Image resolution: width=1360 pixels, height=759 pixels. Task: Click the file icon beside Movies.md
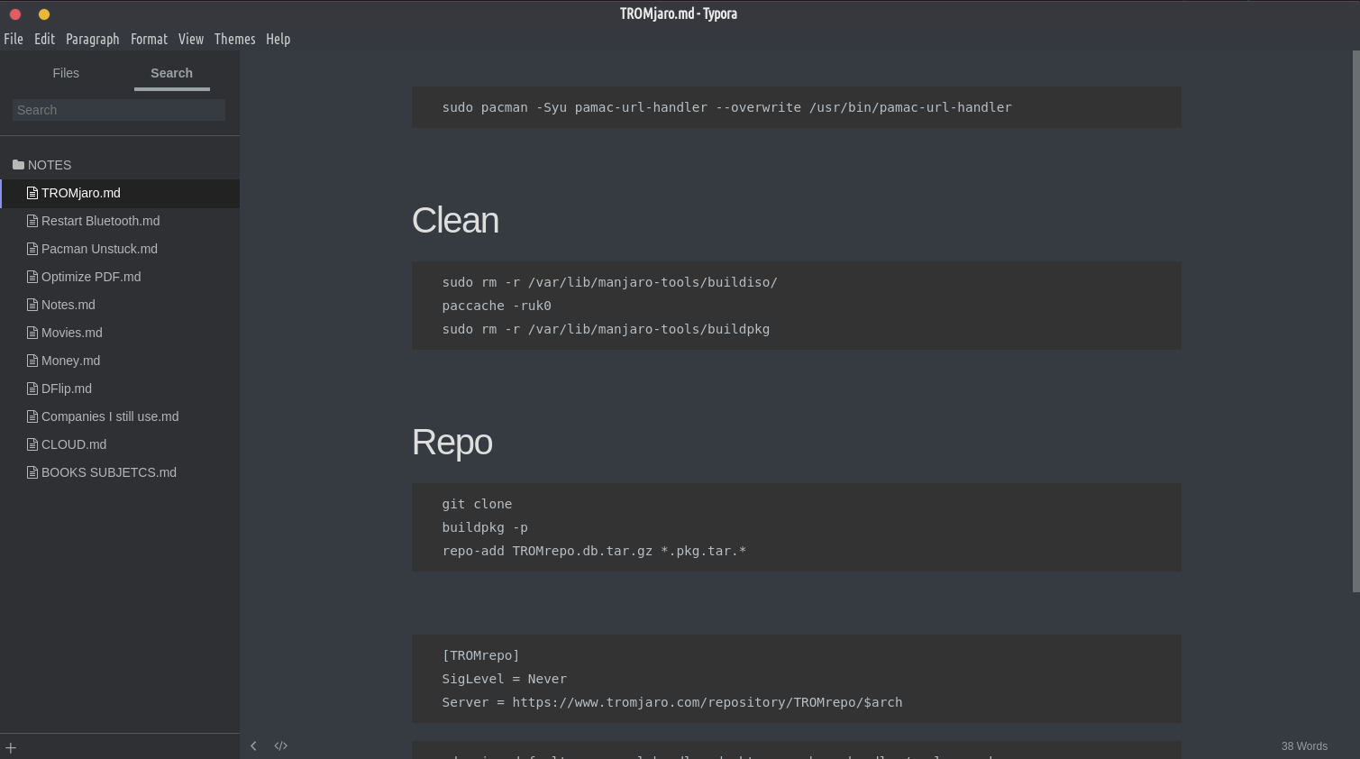click(32, 333)
